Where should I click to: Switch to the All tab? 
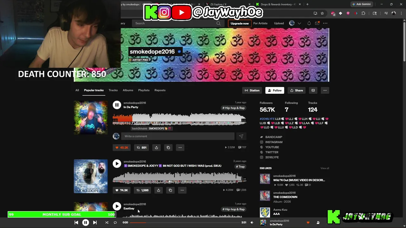(77, 90)
